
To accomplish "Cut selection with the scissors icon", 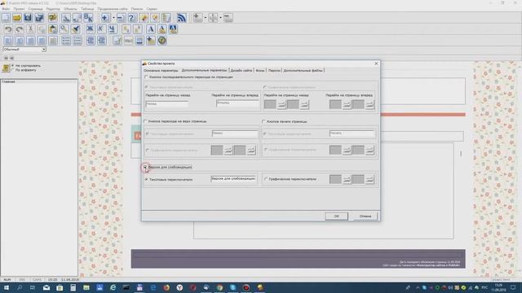I will point(30,29).
